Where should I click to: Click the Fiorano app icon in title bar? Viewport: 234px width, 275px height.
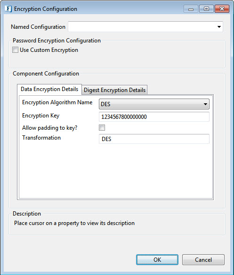8,9
